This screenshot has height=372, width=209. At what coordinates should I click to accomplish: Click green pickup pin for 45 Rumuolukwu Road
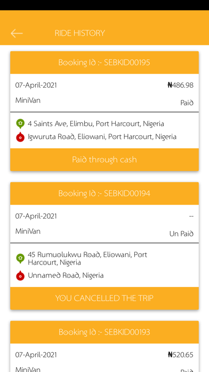(20, 258)
